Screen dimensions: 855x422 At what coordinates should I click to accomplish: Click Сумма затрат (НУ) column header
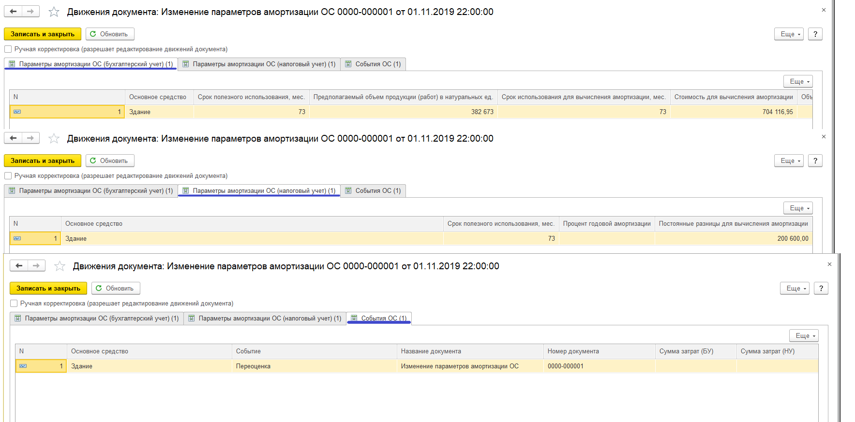(x=777, y=351)
